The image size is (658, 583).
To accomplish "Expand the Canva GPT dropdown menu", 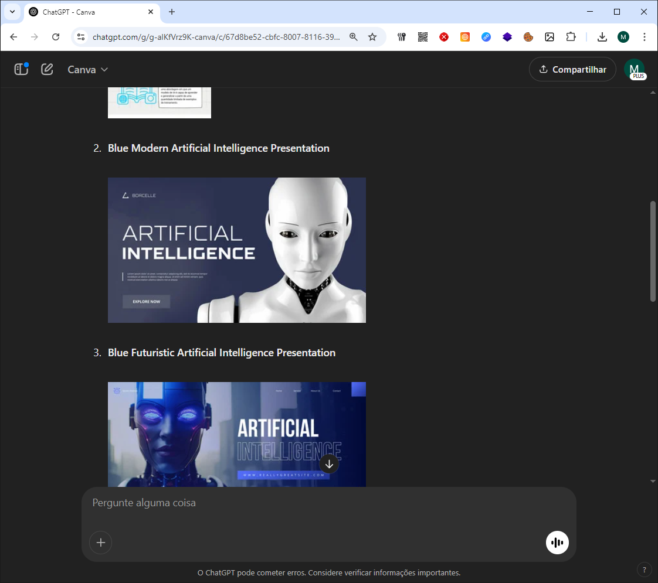I will [88, 70].
